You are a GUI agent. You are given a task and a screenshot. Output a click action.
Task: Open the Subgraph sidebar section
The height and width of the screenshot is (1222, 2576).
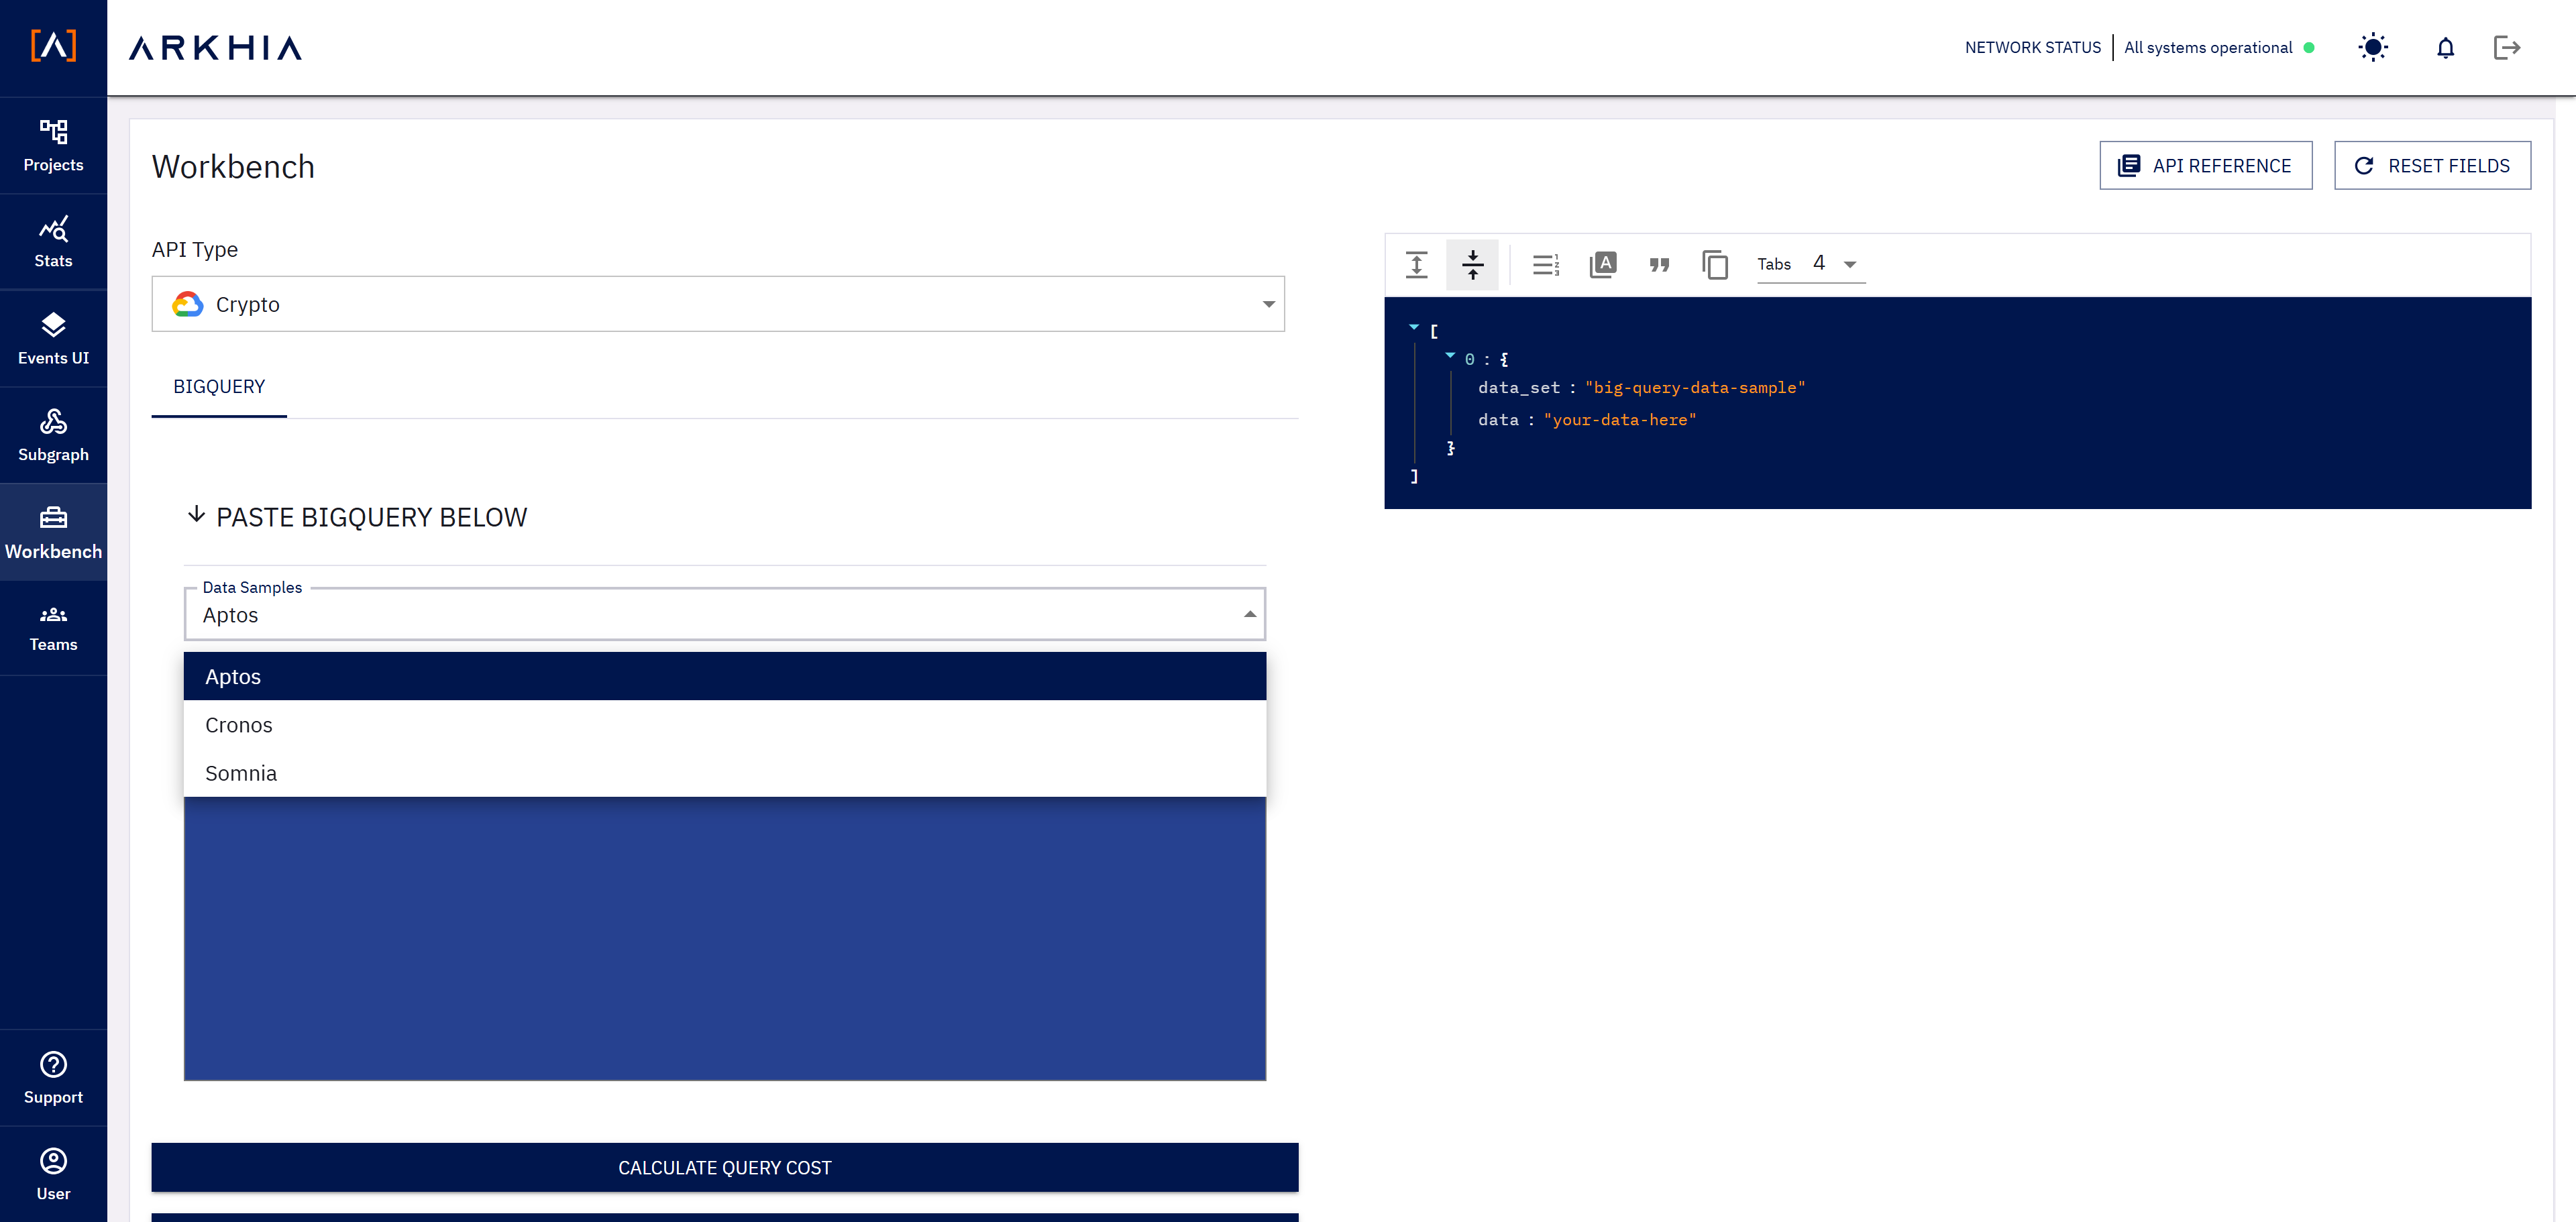click(53, 436)
